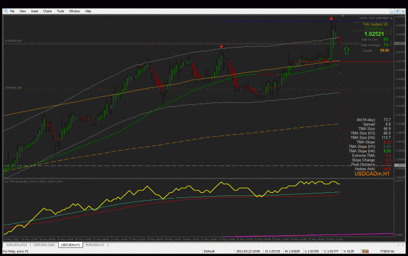This screenshot has width=408, height=256.
Task: Open the Help menu
Action: click(x=88, y=11)
